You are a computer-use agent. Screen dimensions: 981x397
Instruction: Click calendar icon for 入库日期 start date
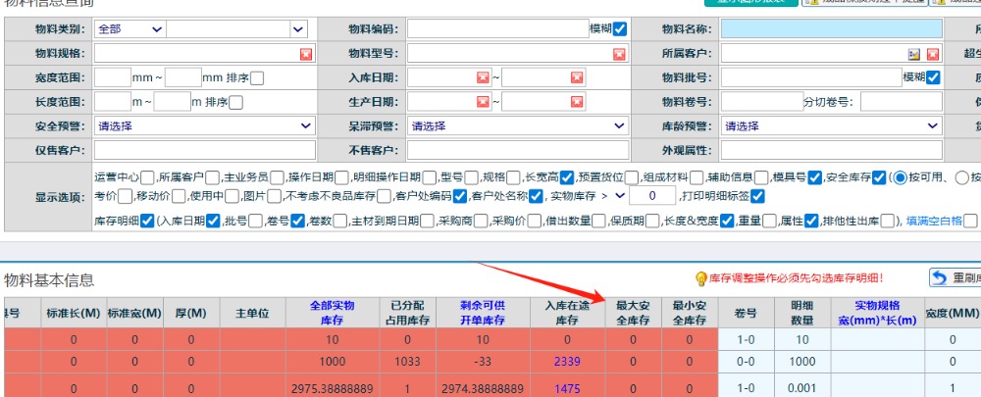483,77
